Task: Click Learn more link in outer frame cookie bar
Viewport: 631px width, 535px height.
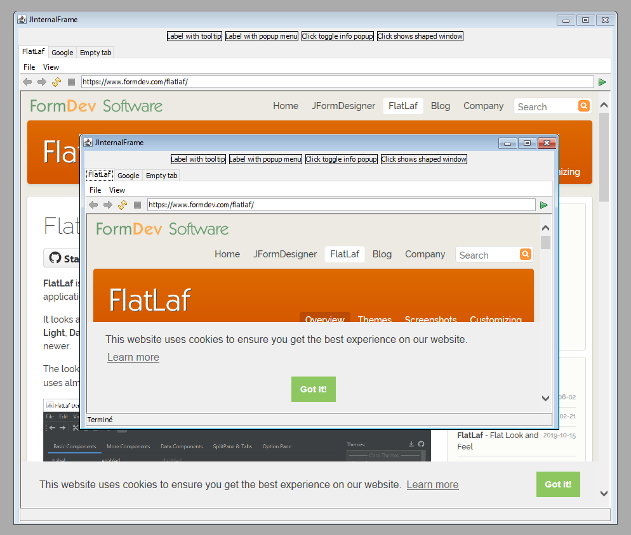Action: pyautogui.click(x=432, y=485)
